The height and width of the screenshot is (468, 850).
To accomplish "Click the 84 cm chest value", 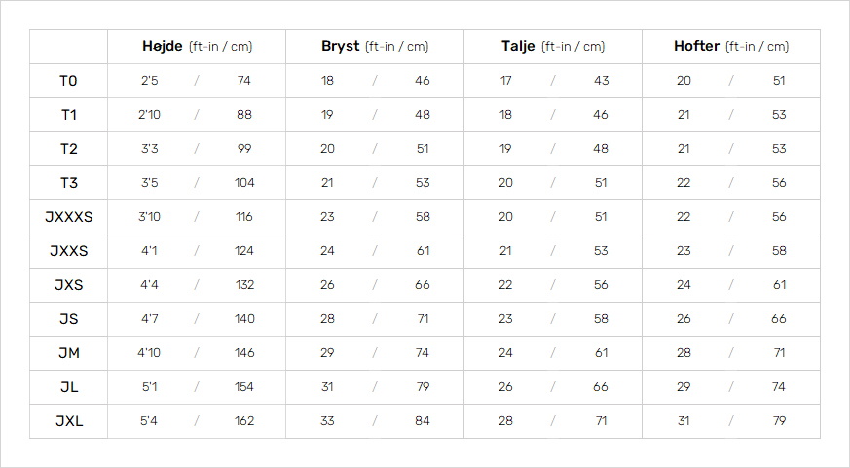I will tap(423, 421).
